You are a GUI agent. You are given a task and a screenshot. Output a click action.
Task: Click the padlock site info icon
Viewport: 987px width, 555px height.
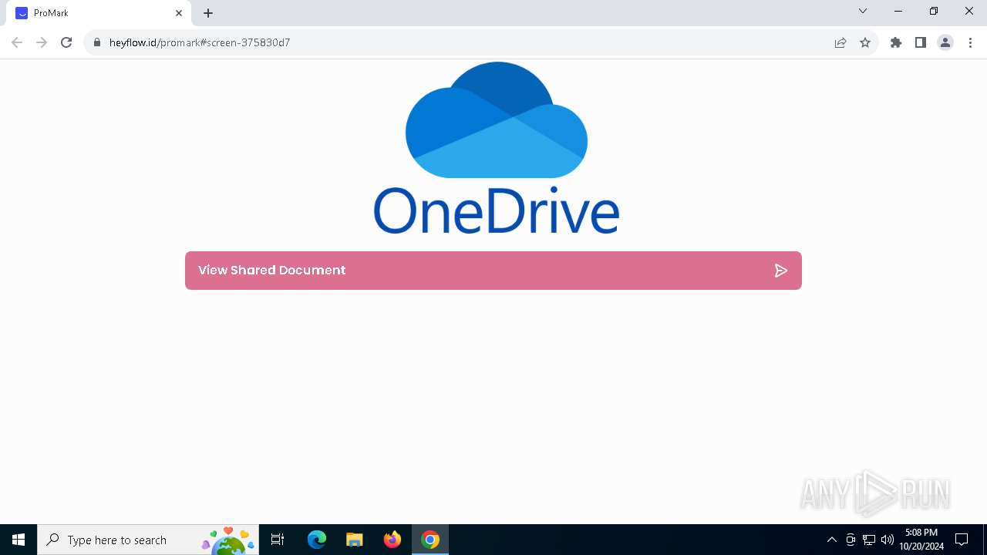click(97, 42)
